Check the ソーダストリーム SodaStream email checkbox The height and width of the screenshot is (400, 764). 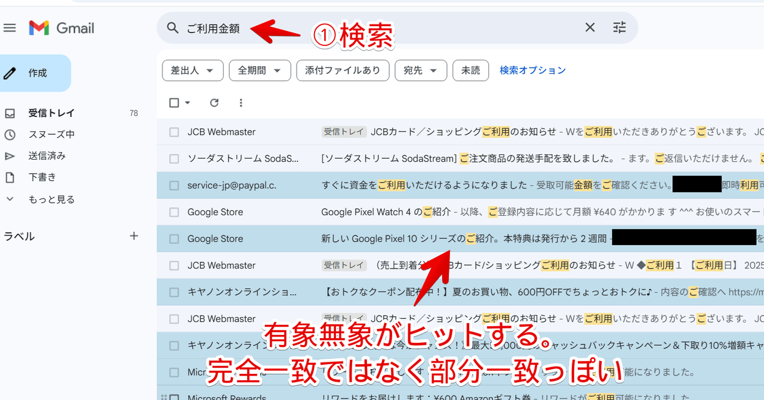(x=174, y=159)
